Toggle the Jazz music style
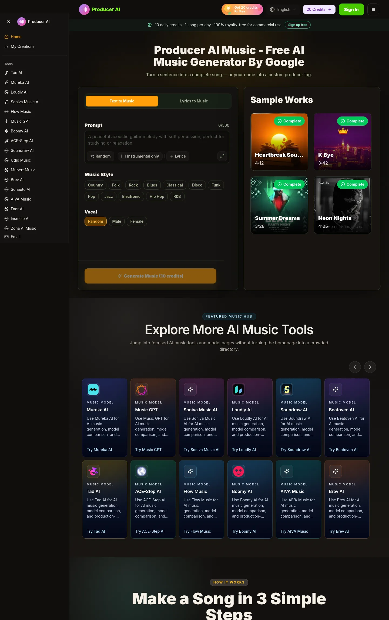 point(109,196)
